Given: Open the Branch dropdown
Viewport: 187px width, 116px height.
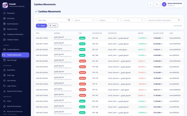Looking at the screenshot, I should (x=84, y=20).
